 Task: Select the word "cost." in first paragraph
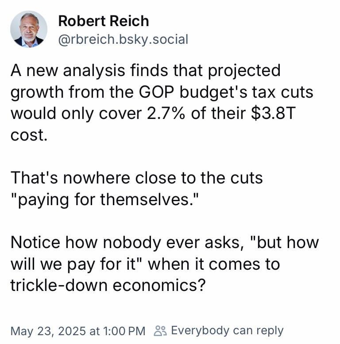click(28, 135)
